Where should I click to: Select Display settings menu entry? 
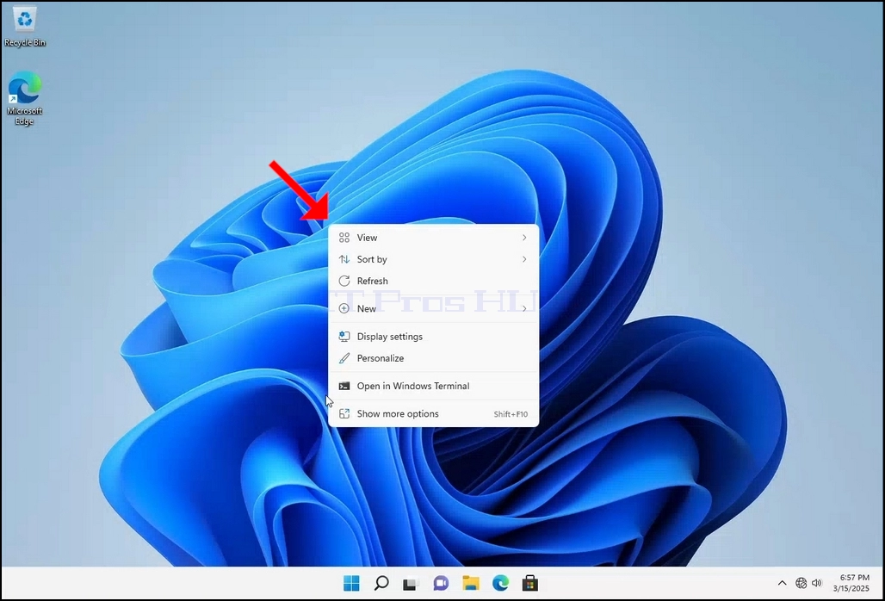[x=434, y=337]
